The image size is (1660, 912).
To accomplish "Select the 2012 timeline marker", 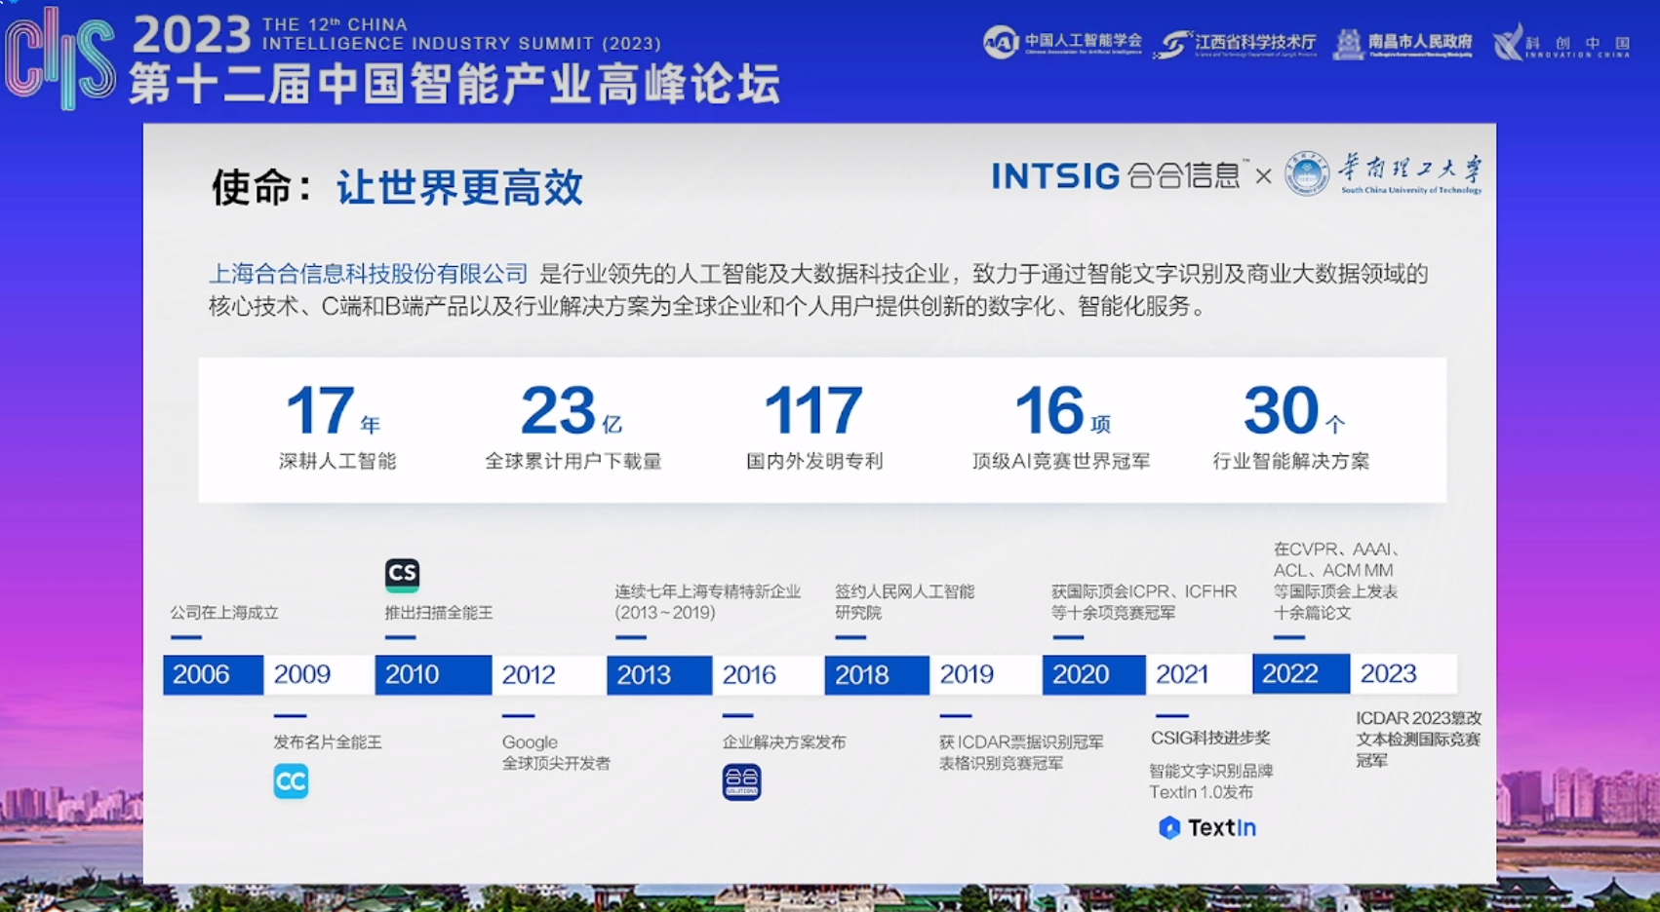I will (548, 674).
